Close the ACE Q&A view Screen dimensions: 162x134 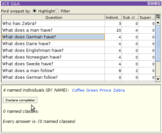pyautogui.click(x=159, y=3)
